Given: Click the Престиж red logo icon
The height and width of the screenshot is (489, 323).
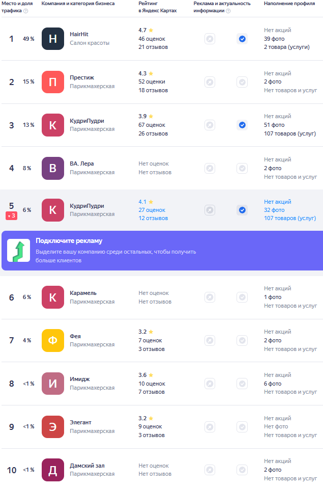Looking at the screenshot, I should click(x=53, y=82).
